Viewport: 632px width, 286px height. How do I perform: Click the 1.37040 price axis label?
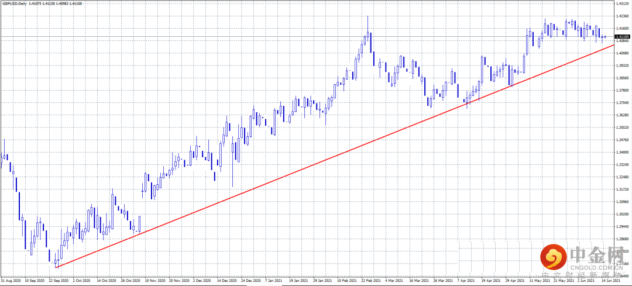(622, 103)
